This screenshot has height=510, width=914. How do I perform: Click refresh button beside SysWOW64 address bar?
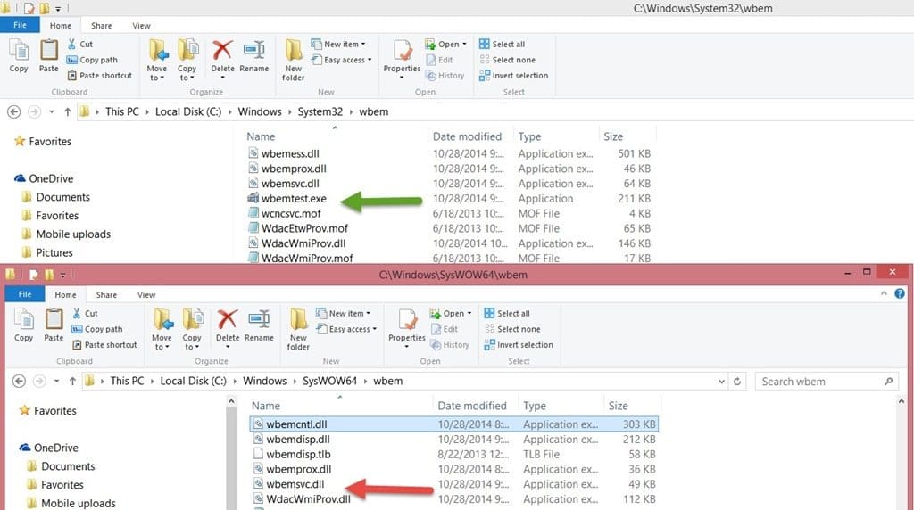(x=737, y=382)
